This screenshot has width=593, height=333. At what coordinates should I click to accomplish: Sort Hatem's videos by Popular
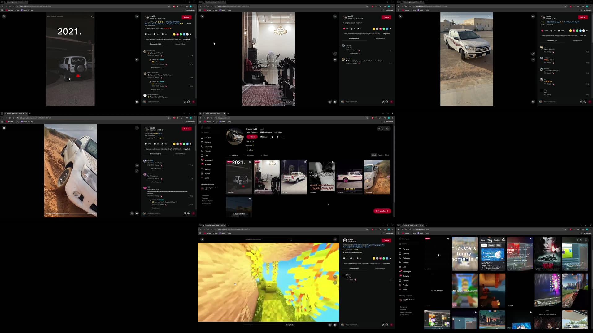click(x=380, y=155)
